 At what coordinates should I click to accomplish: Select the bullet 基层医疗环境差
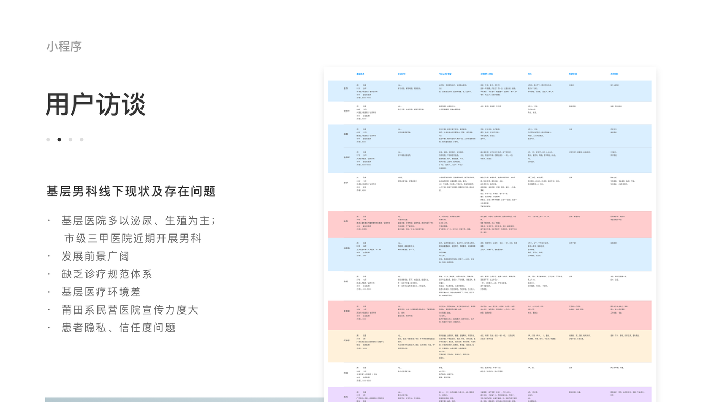(x=101, y=292)
